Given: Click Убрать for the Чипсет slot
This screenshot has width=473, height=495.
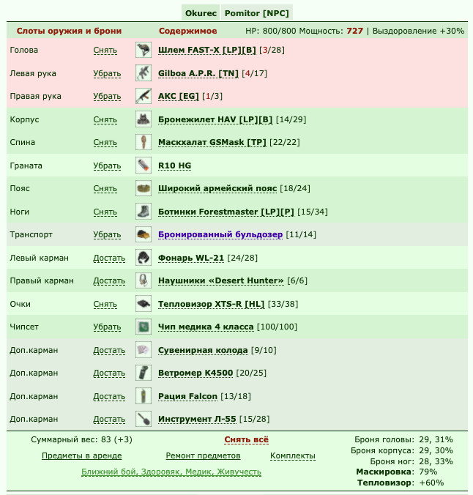Looking at the screenshot, I should pyautogui.click(x=107, y=327).
